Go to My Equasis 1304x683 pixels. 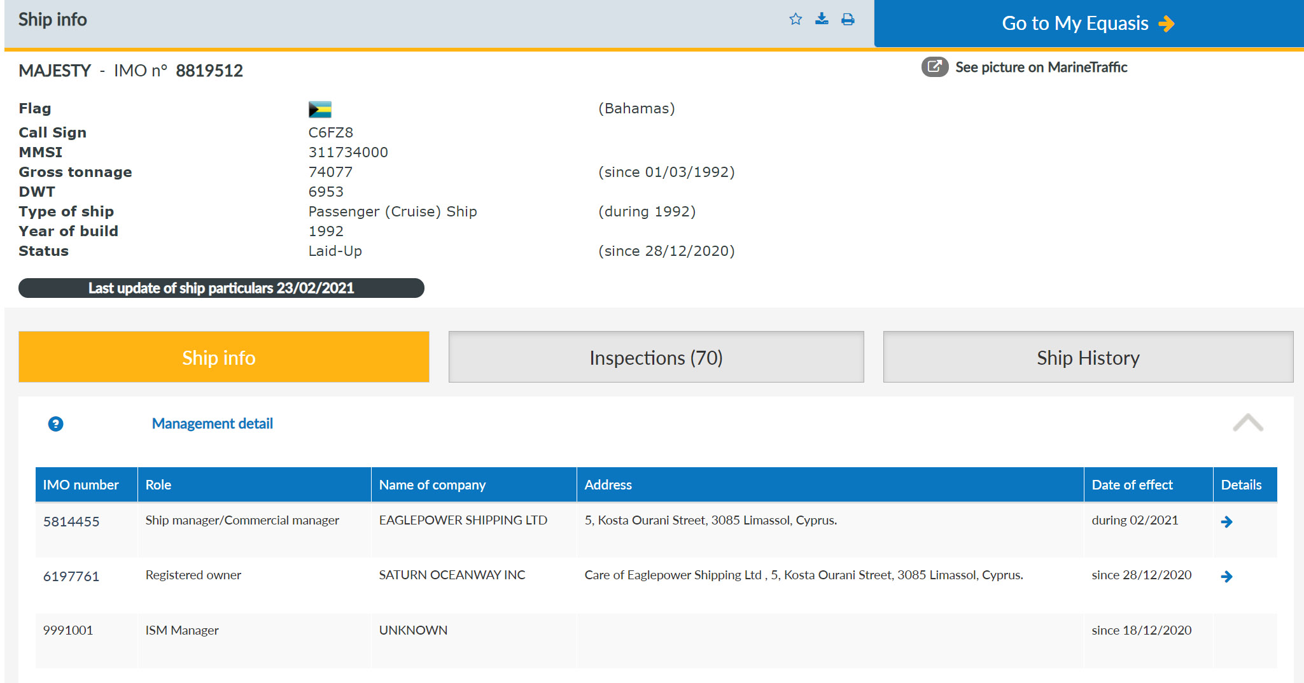point(1088,24)
